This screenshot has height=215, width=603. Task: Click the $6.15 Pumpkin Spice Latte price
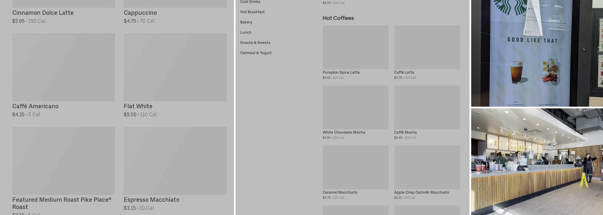(x=326, y=78)
